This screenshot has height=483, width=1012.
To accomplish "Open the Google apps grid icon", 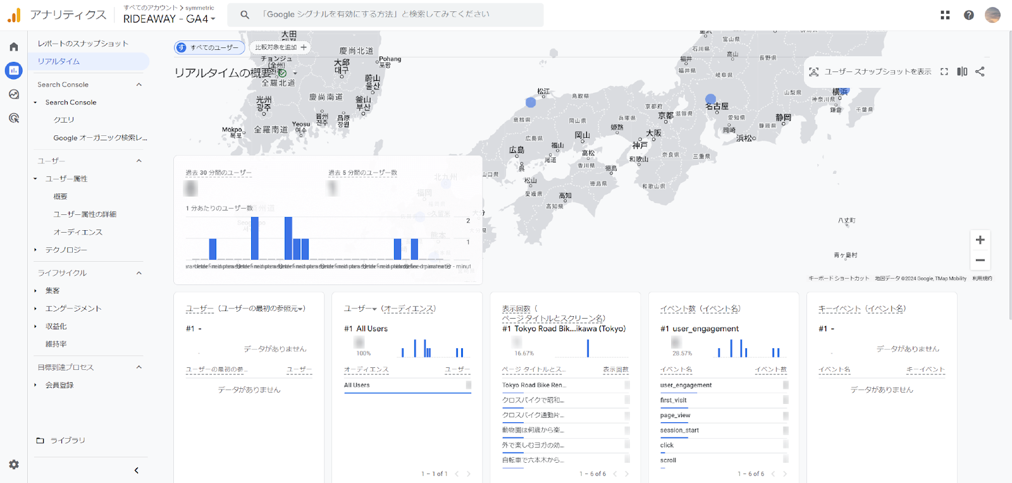I will coord(945,15).
